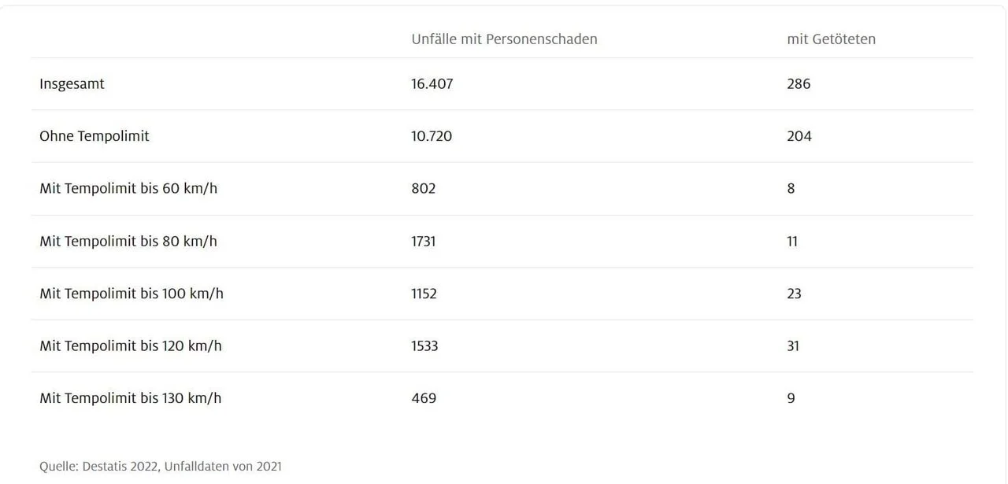Select the 'Insgesamt' row label
The height and width of the screenshot is (484, 1008).
tap(72, 84)
